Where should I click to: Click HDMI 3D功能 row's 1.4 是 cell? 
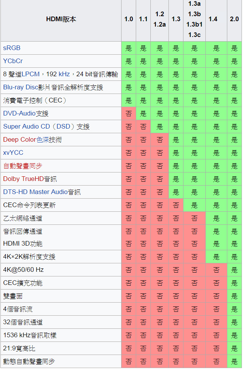[217, 244]
